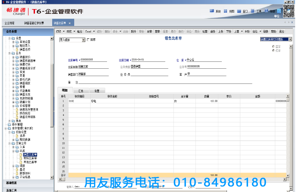
Task: Click the 上张 toolbar button
Action: (x=220, y=32)
